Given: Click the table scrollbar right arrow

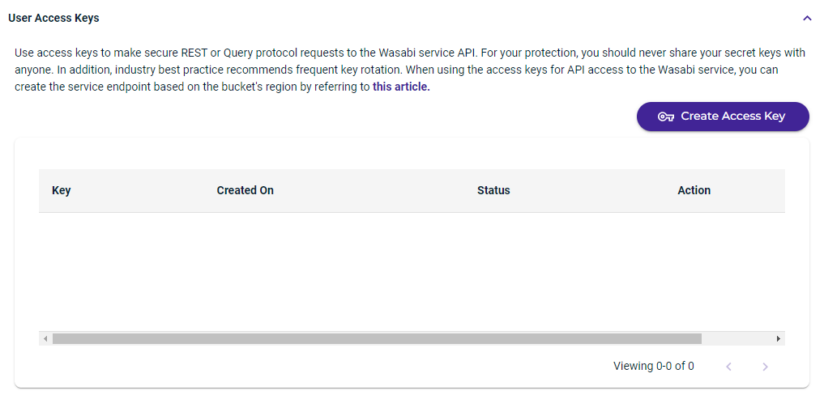Looking at the screenshot, I should pos(779,338).
